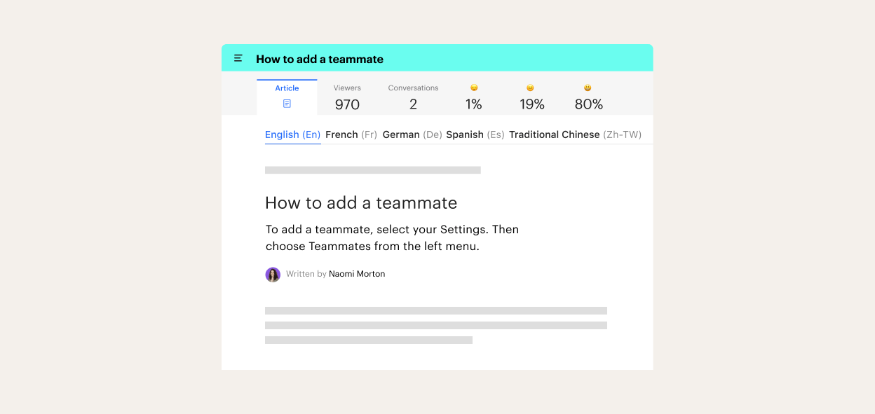
Task: Open the Traditional Chinese (Zh-TW) tab
Action: 575,134
